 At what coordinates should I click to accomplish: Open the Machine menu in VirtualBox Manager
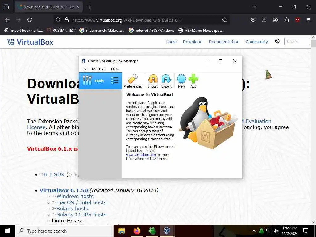99,69
